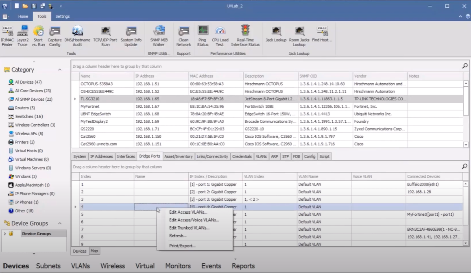Select the MyFortinet device row
This screenshot has width=471, height=273.
[x=267, y=106]
